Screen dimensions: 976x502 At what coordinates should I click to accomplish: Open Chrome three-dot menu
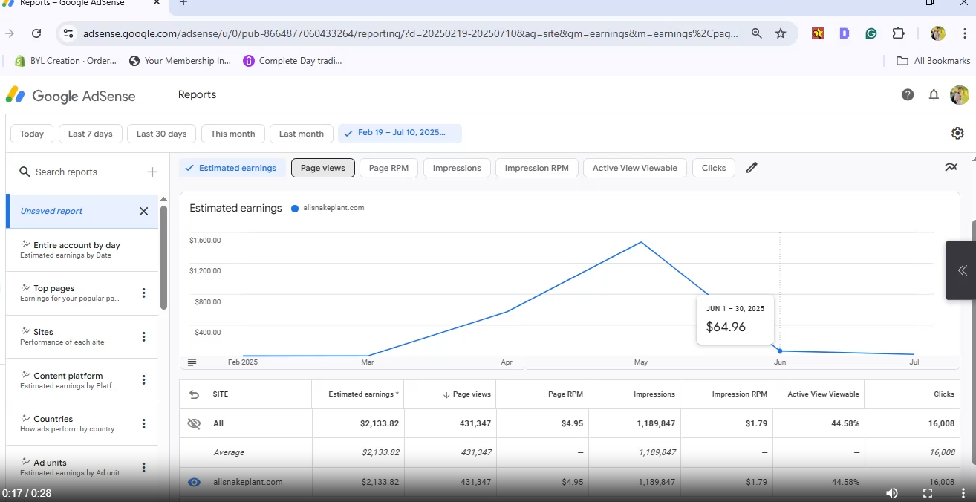(963, 33)
